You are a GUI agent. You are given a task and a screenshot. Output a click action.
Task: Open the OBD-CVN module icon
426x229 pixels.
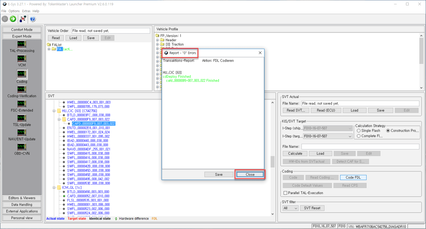22,147
